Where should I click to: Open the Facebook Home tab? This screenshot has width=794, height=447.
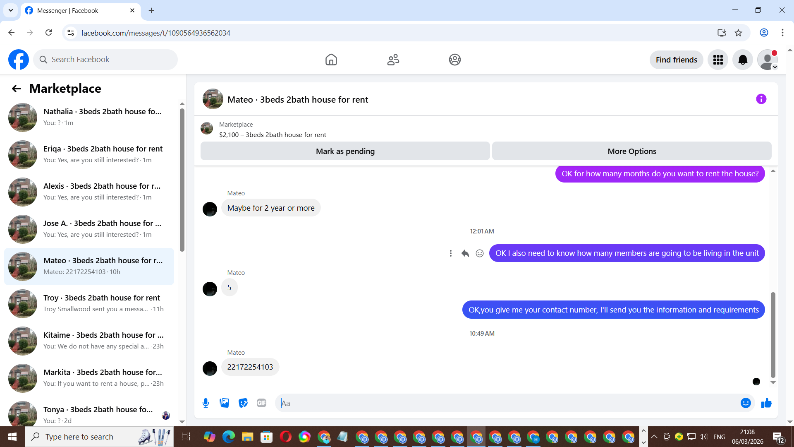[331, 60]
